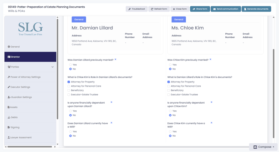Check Beneficiary for Damian Lillard's role
The width and height of the screenshot is (279, 152).
tap(169, 90)
